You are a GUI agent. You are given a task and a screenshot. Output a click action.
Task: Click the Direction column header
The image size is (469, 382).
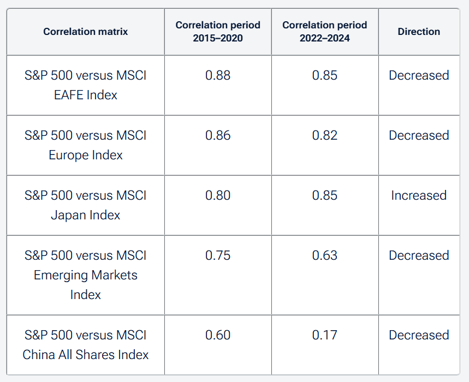coord(419,32)
